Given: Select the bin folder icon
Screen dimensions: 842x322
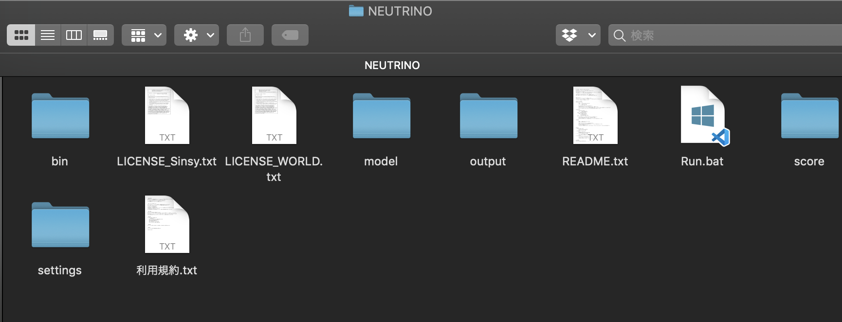Looking at the screenshot, I should coord(60,116).
